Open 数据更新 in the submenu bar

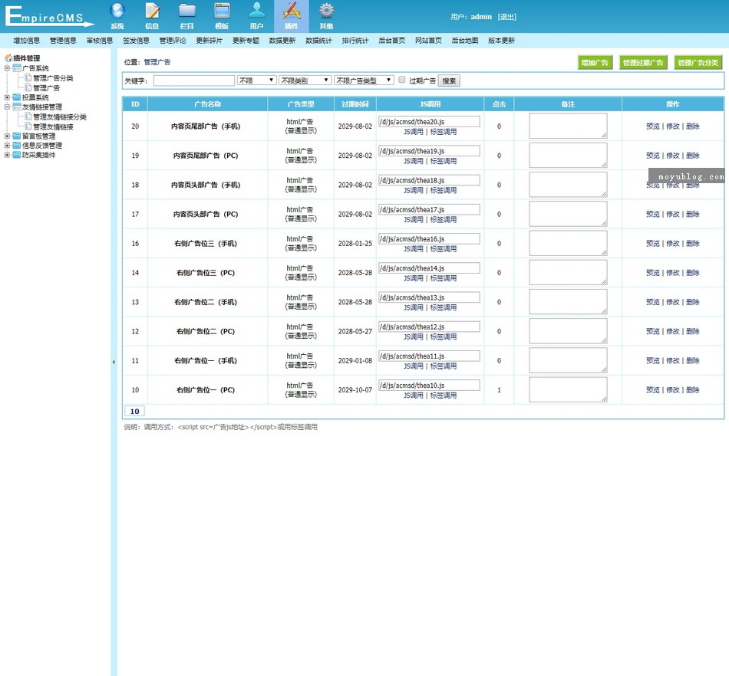click(x=282, y=41)
